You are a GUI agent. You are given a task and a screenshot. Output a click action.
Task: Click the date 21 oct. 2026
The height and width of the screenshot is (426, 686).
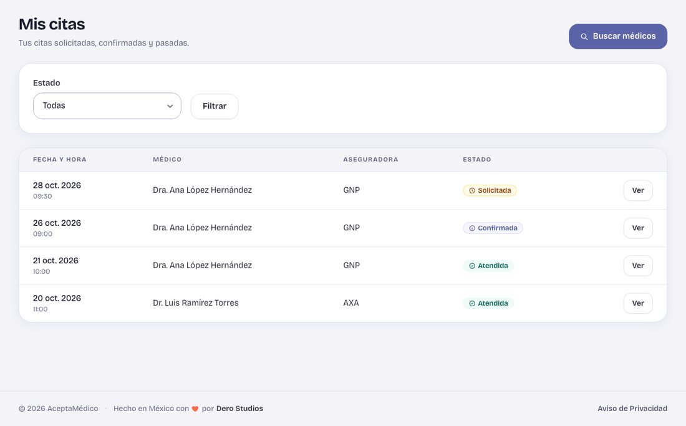[56, 261]
